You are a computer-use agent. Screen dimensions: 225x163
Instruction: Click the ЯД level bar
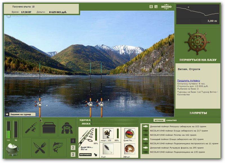16,130
